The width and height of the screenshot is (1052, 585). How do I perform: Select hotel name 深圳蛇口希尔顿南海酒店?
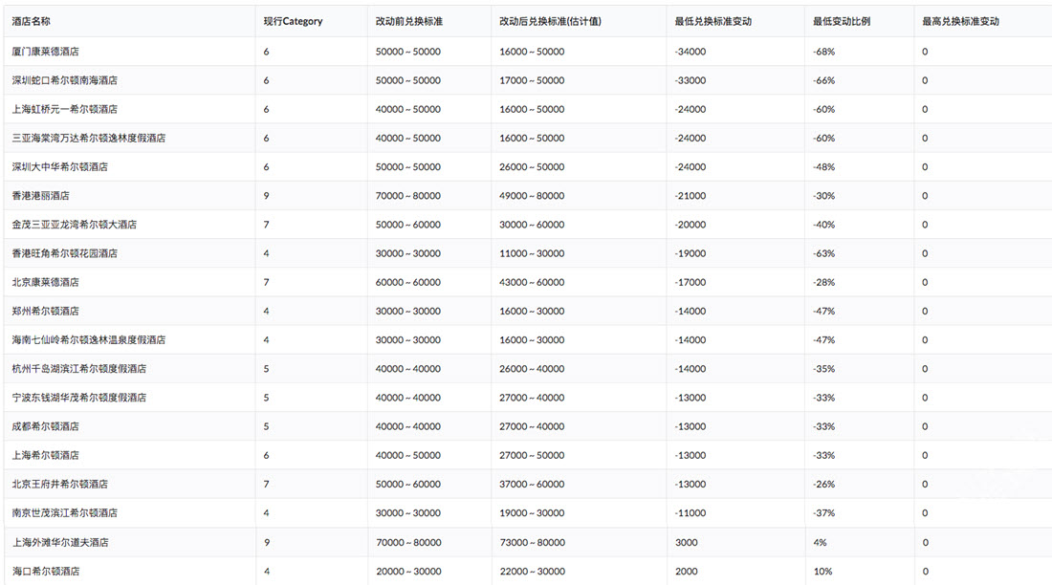[64, 80]
